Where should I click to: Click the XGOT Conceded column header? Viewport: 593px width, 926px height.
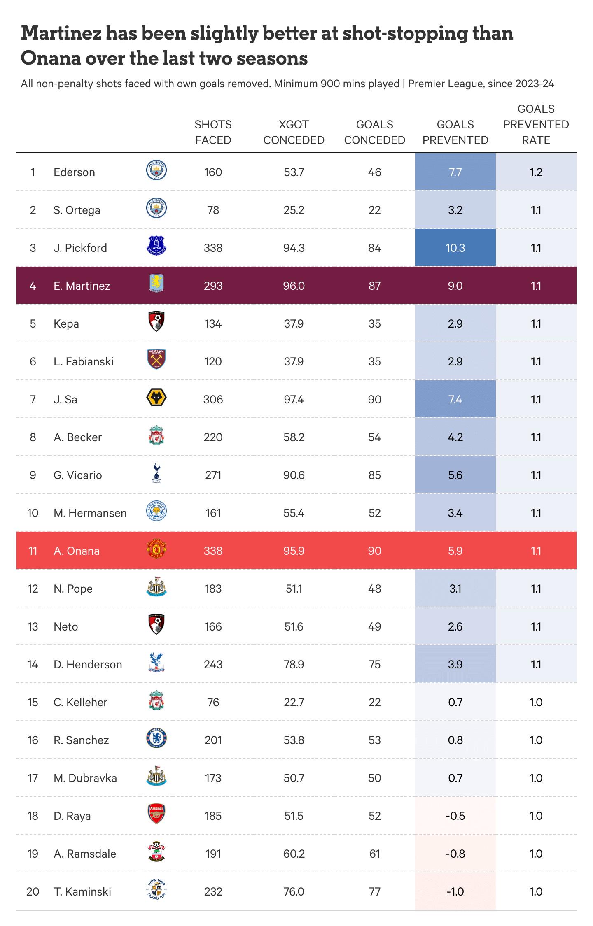point(294,133)
